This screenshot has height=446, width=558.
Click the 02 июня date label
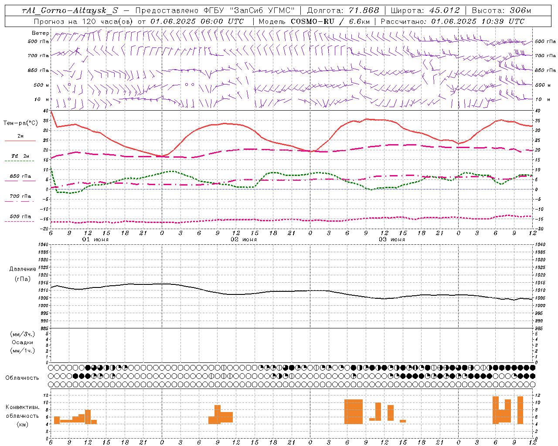pos(244,240)
